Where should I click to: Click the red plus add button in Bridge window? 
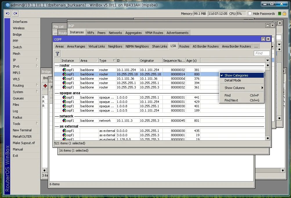coord(45,86)
